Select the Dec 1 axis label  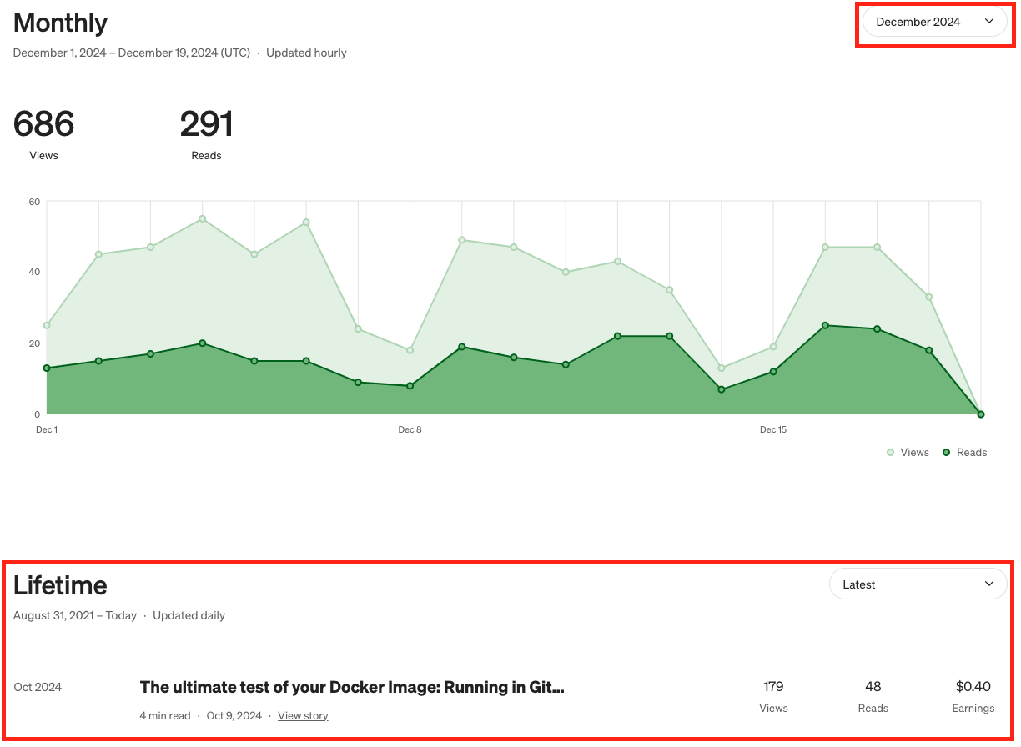[46, 429]
